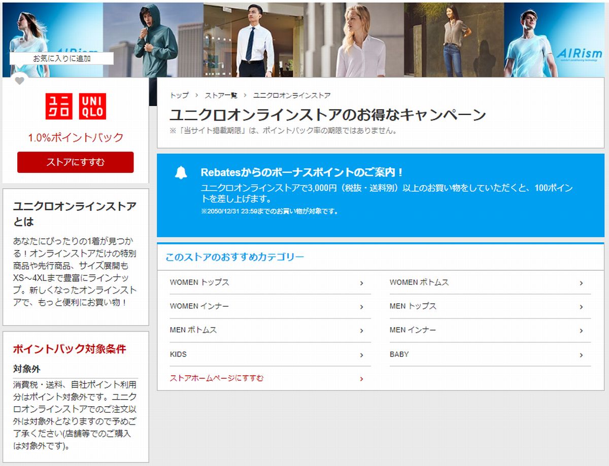The image size is (609, 466).
Task: Click banner photo of woman in white shirt
Action: [x=354, y=40]
